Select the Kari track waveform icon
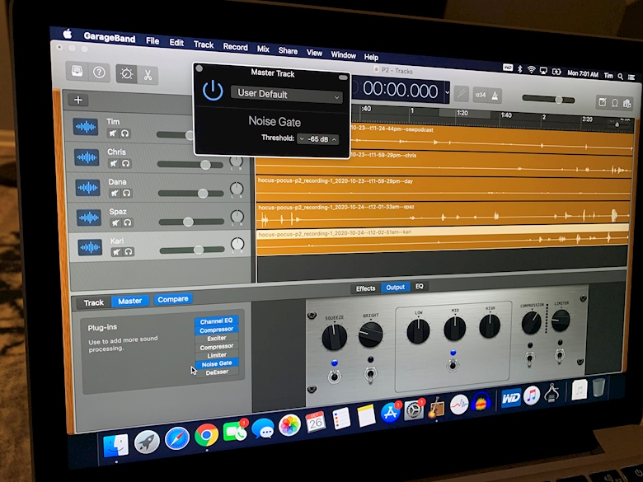643x482 pixels. point(90,247)
